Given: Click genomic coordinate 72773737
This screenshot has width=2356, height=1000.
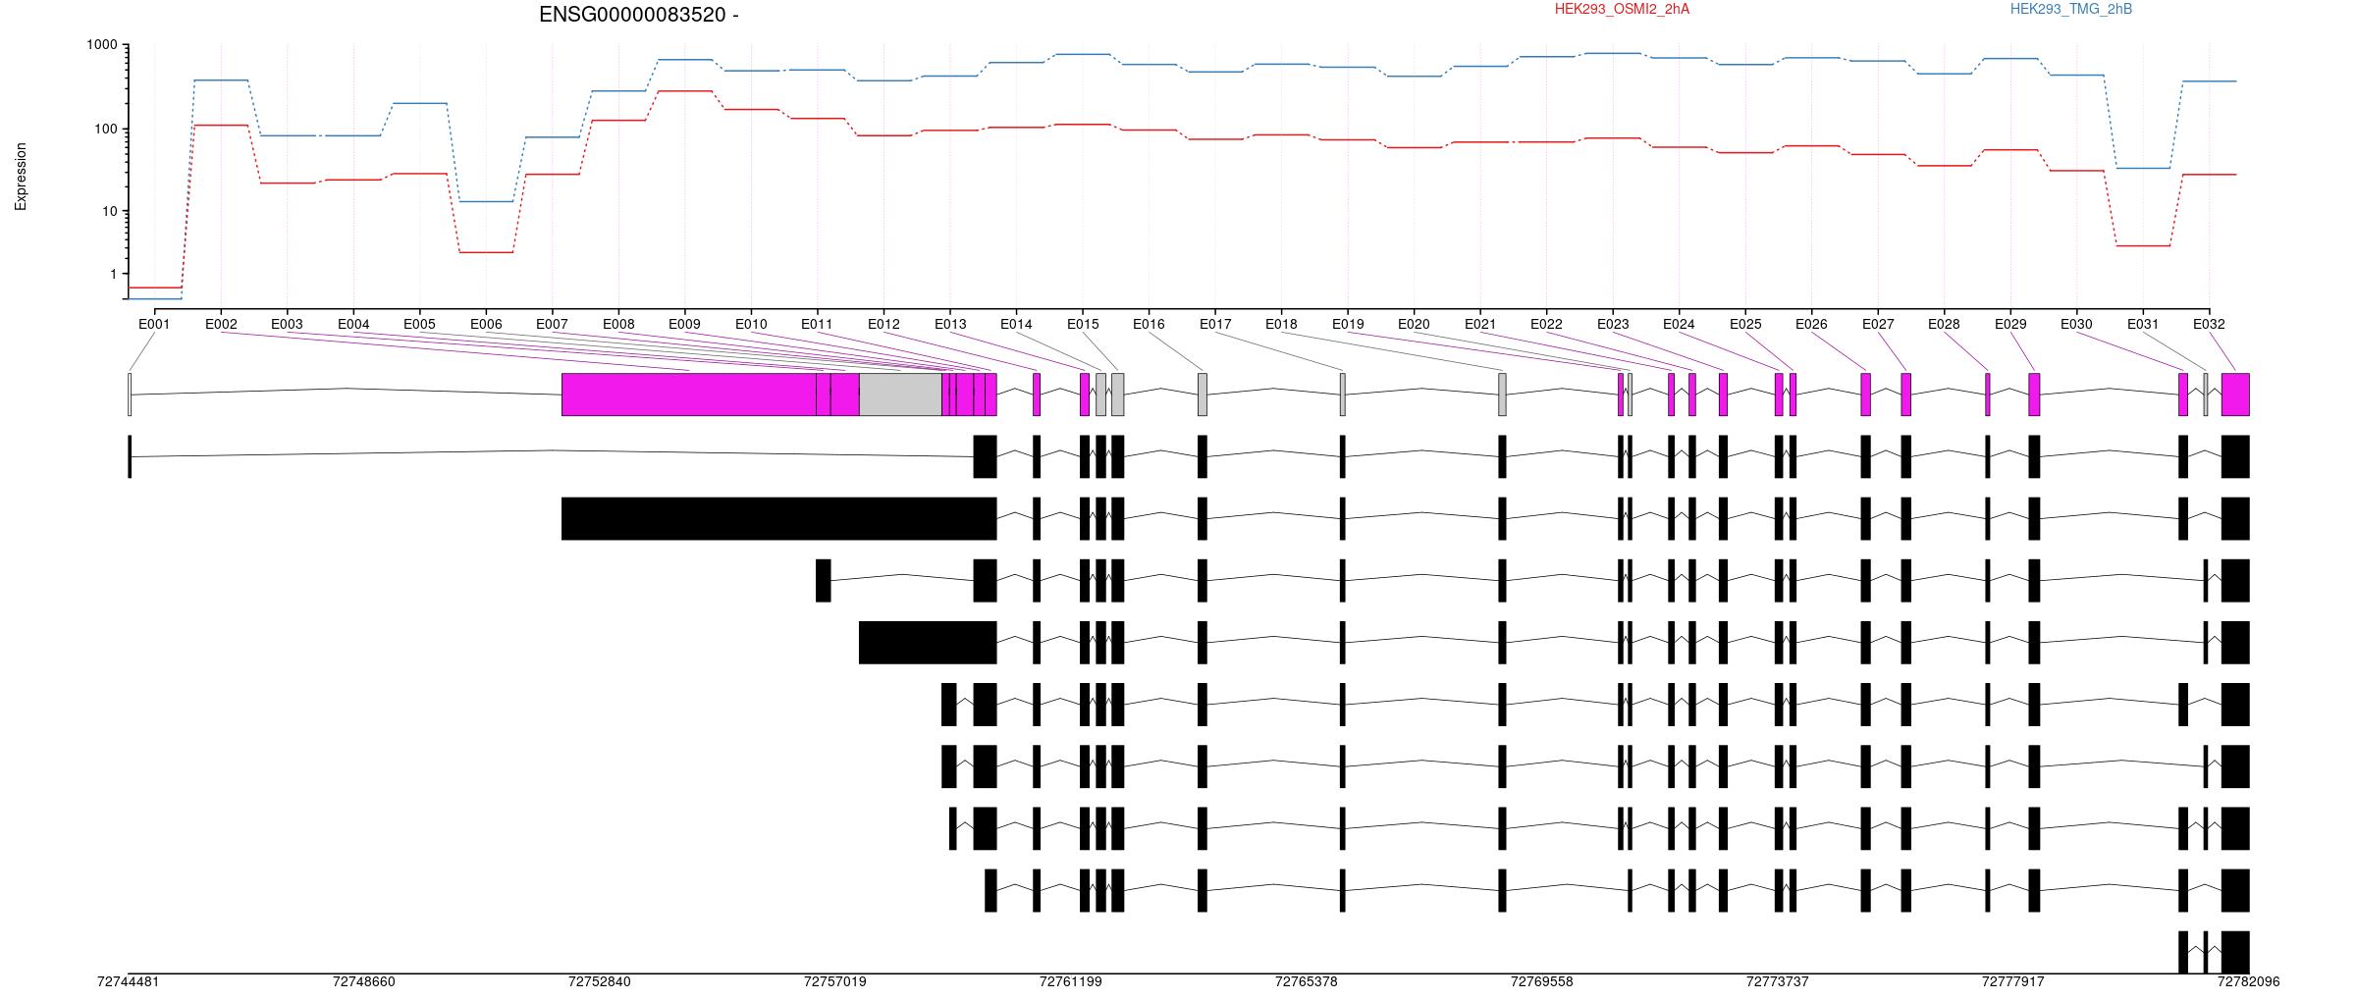Looking at the screenshot, I should point(1778,981).
